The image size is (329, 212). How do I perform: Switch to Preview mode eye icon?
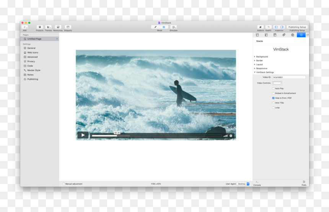(x=164, y=27)
